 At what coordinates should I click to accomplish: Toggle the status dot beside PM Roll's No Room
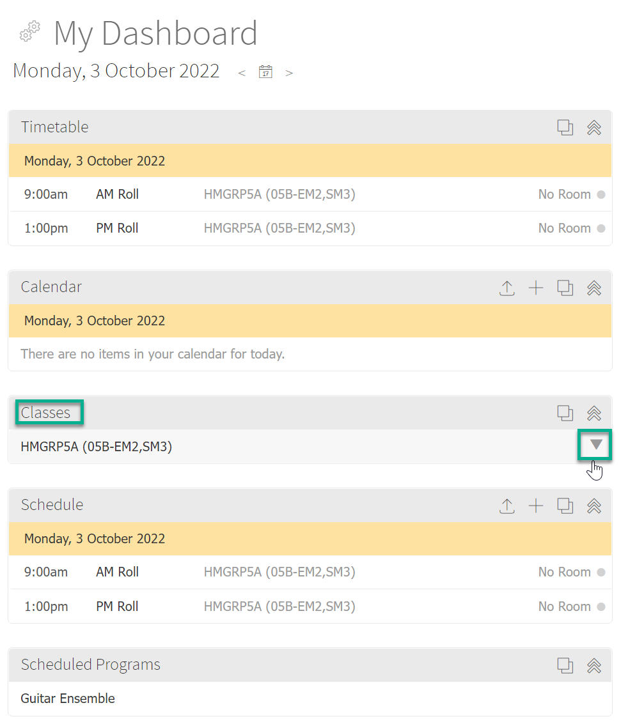(x=602, y=228)
